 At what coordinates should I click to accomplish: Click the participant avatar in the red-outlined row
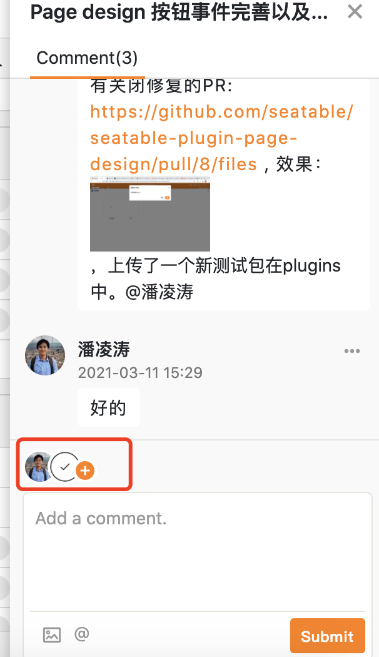[38, 466]
